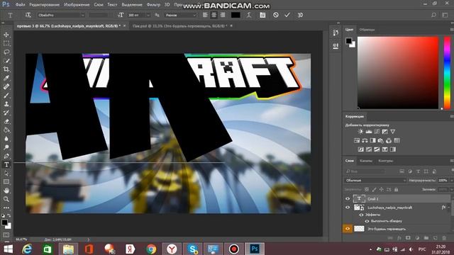This screenshot has height=255, width=454.
Task: Select the Rectangular Marquee tool
Action: [x=6, y=43]
